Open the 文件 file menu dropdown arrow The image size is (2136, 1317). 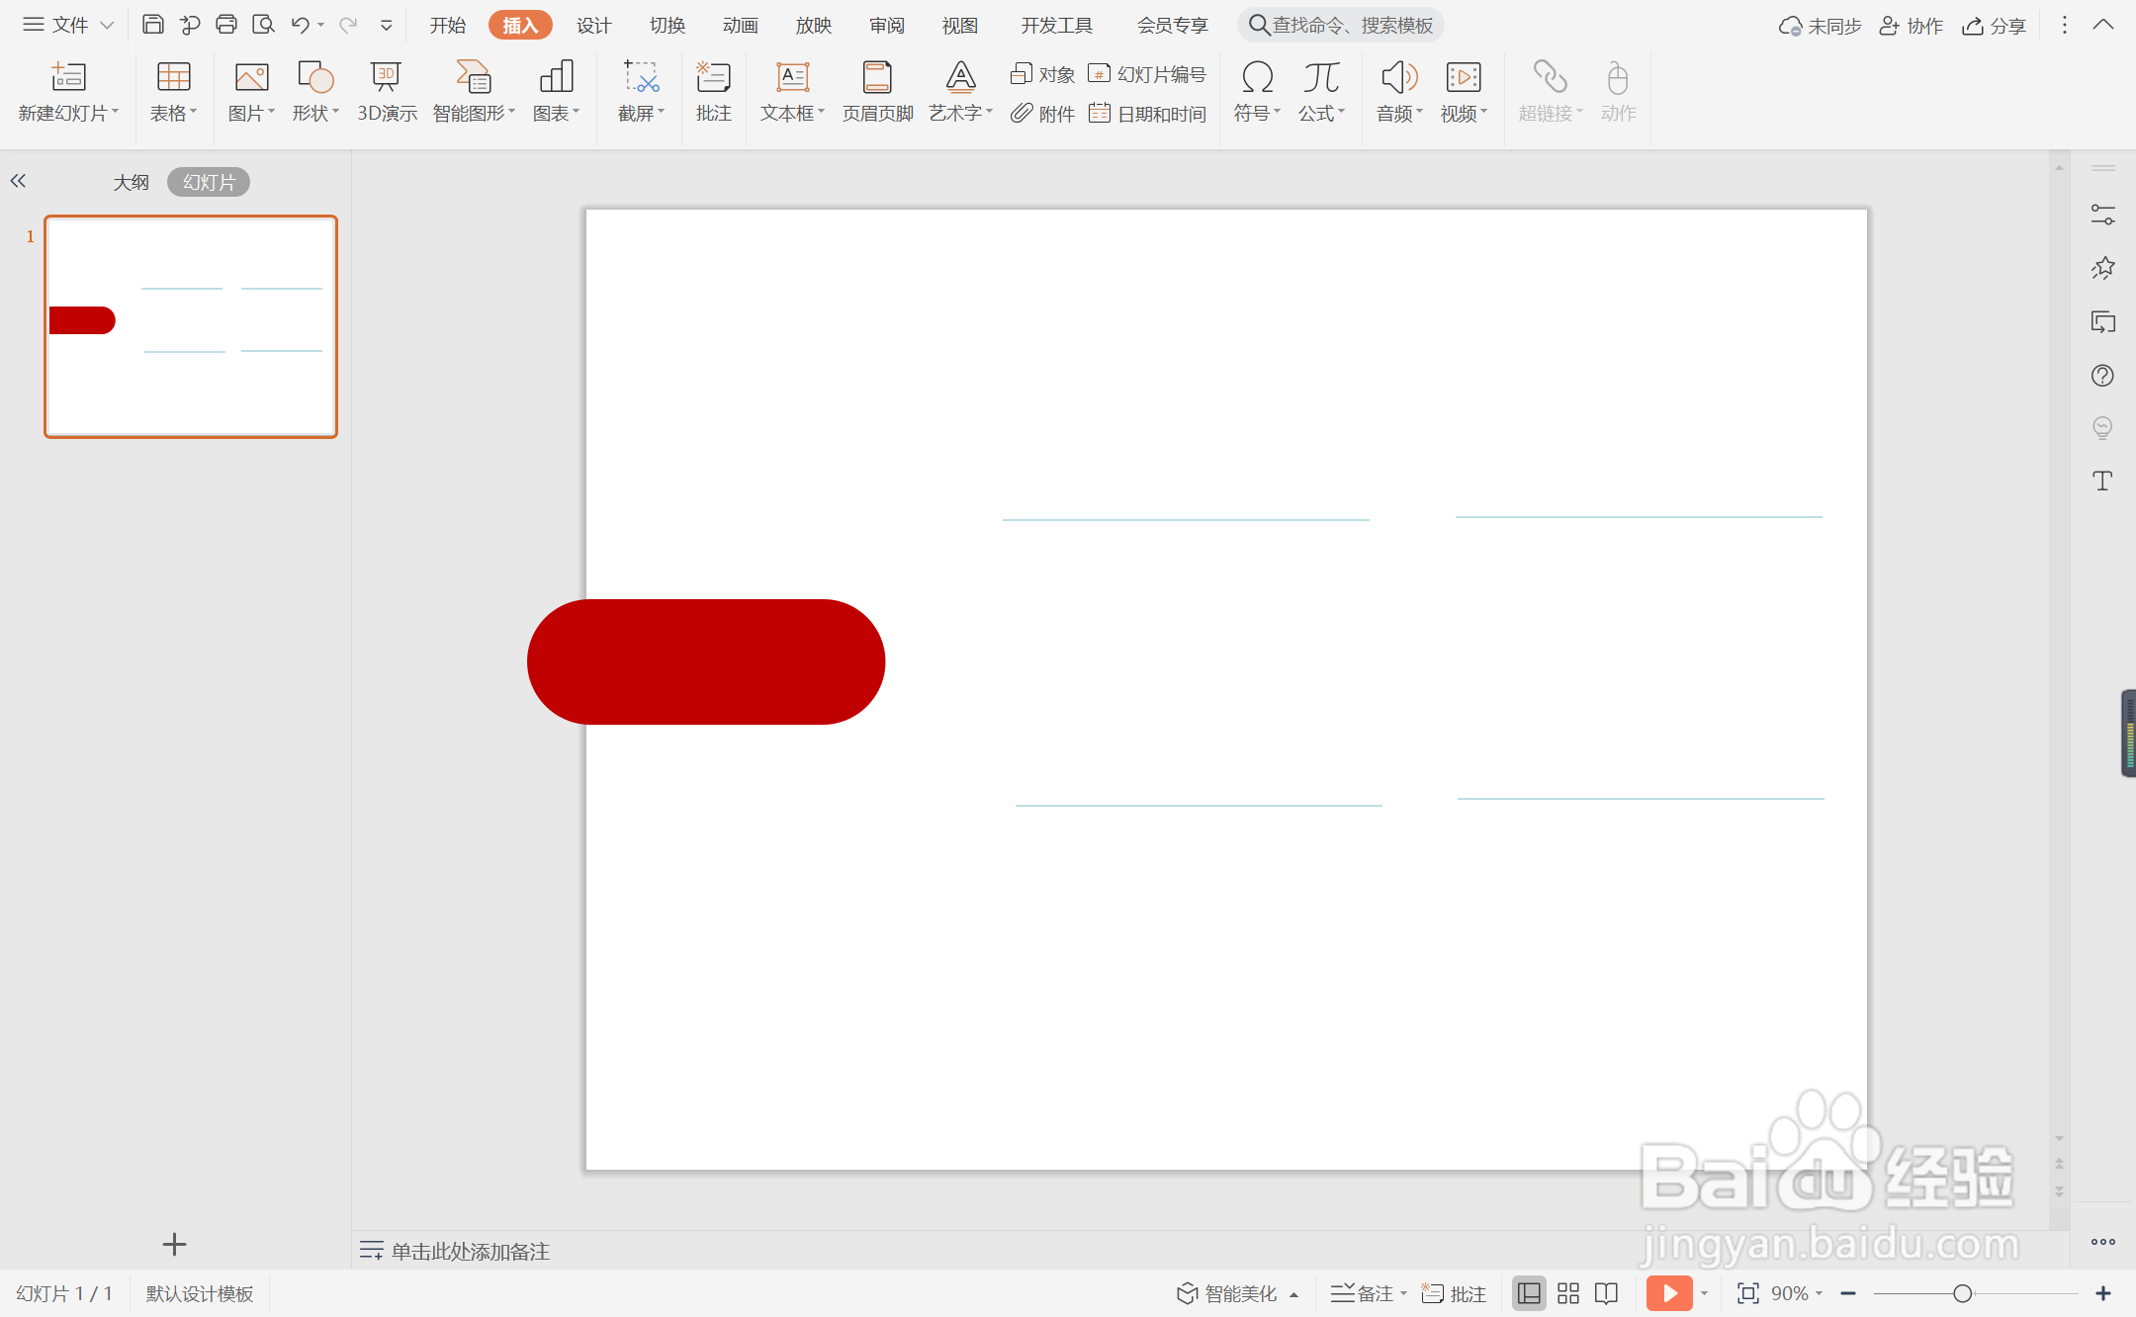click(107, 25)
